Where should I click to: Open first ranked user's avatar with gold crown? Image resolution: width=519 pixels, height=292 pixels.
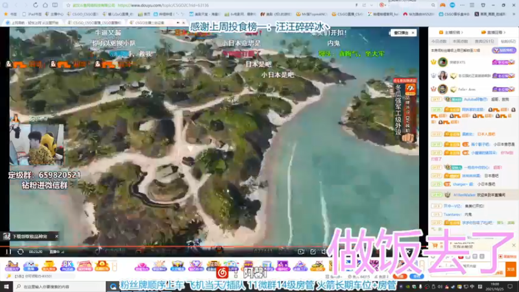(x=442, y=62)
